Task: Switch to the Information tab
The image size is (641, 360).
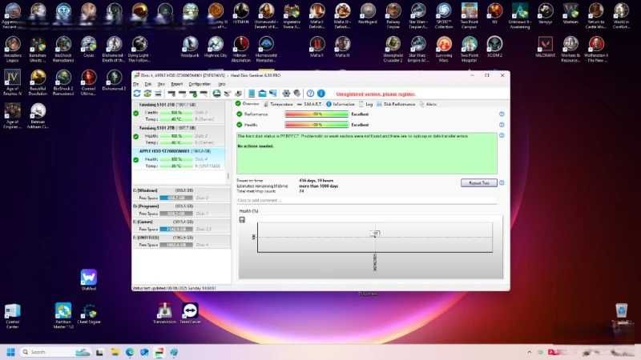Action: pyautogui.click(x=341, y=104)
